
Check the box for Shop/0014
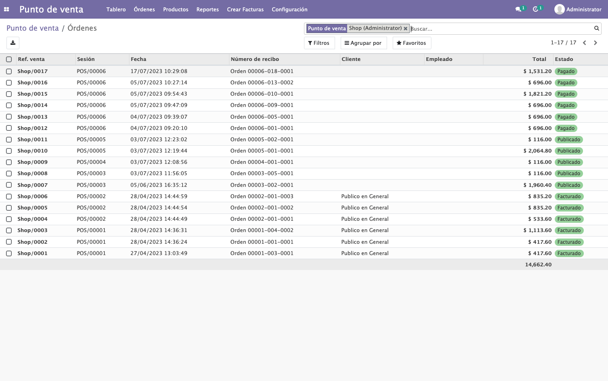9,105
